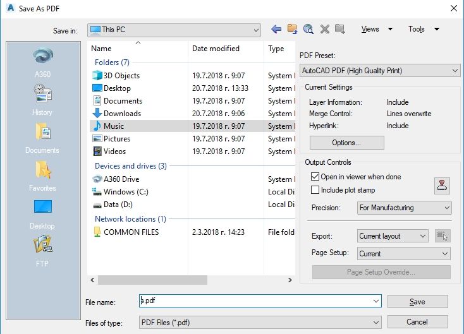Select the Downloads folder icon
464x334 pixels.
click(x=97, y=113)
